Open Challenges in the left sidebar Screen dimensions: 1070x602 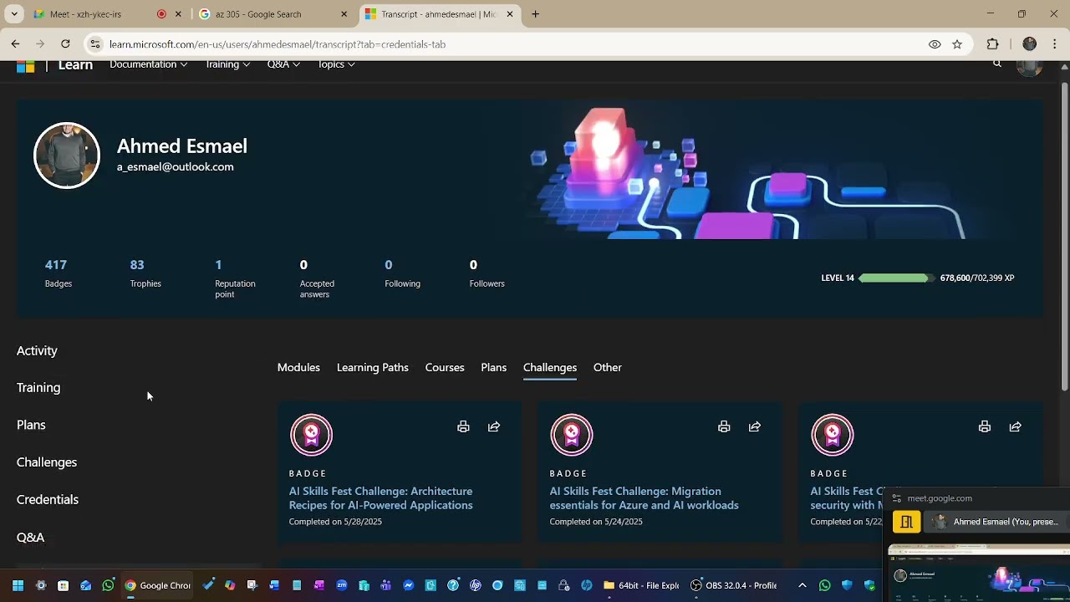coord(47,462)
